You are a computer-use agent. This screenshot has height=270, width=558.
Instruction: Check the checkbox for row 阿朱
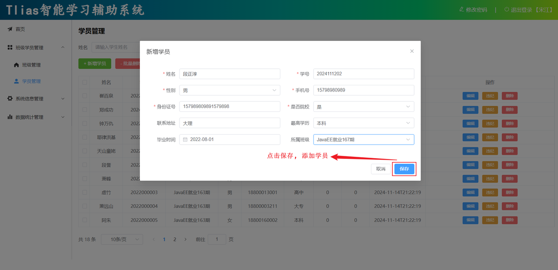point(85,220)
